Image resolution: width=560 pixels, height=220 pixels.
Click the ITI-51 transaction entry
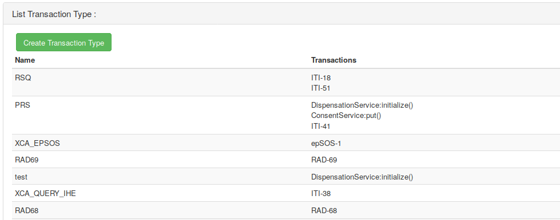[x=321, y=88]
